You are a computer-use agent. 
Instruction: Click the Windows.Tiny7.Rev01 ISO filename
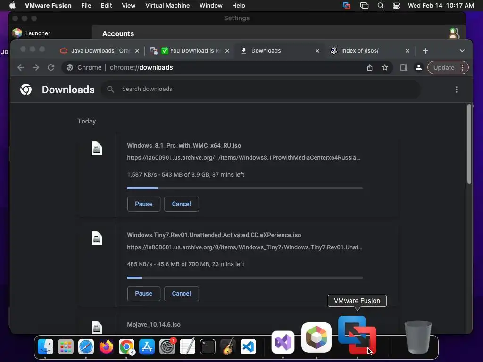click(214, 235)
